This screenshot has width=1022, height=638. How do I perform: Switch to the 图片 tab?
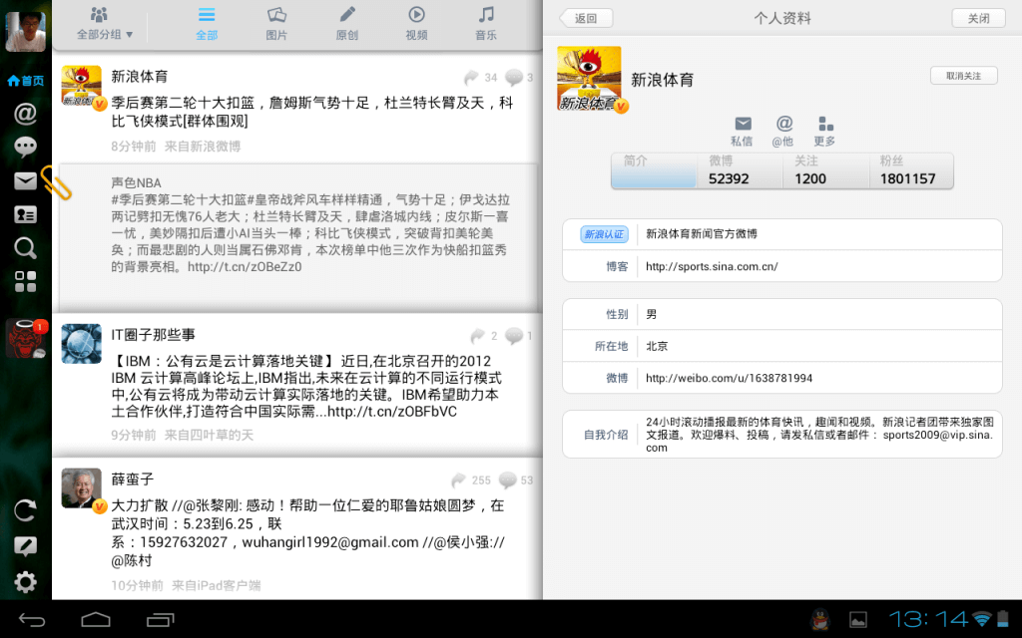click(x=276, y=24)
